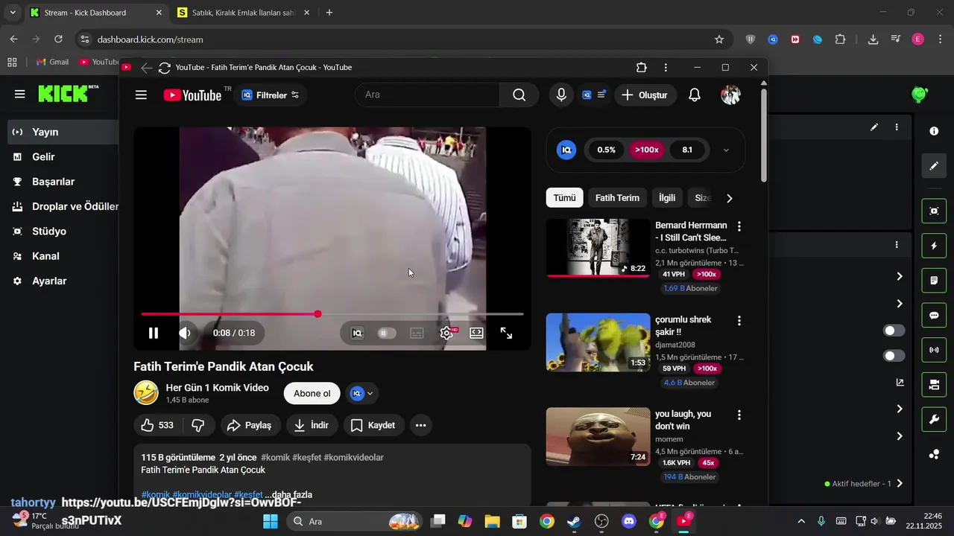
Task: Like the video with 533 thumbs-up
Action: (158, 425)
